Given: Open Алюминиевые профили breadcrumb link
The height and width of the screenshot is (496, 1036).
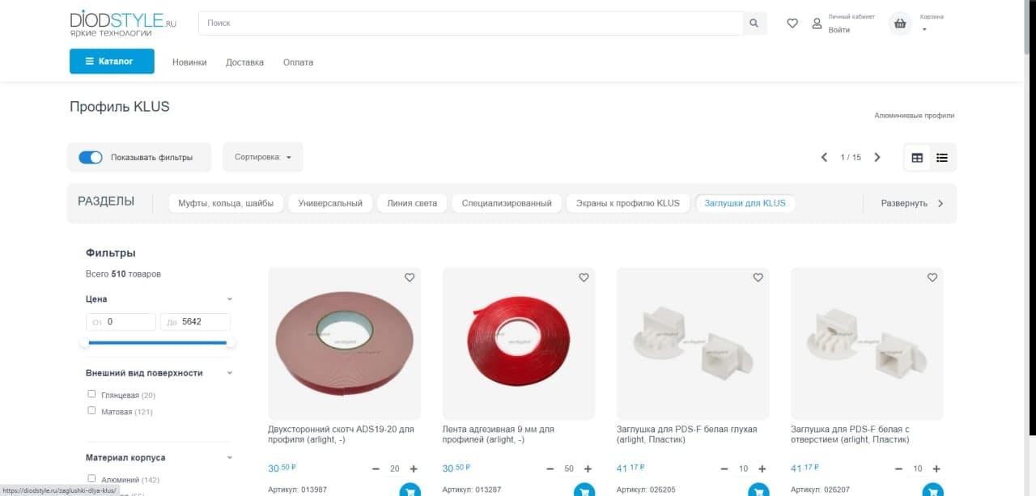Looking at the screenshot, I should pos(914,116).
